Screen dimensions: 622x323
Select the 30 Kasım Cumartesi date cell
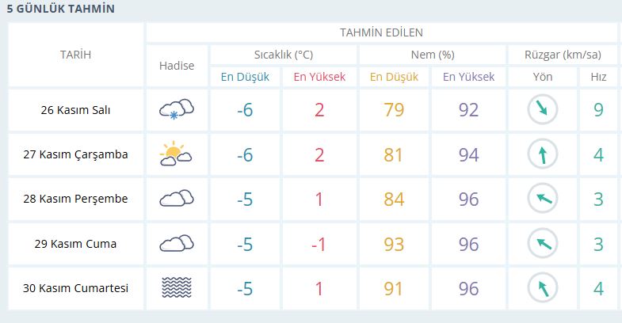pos(76,288)
